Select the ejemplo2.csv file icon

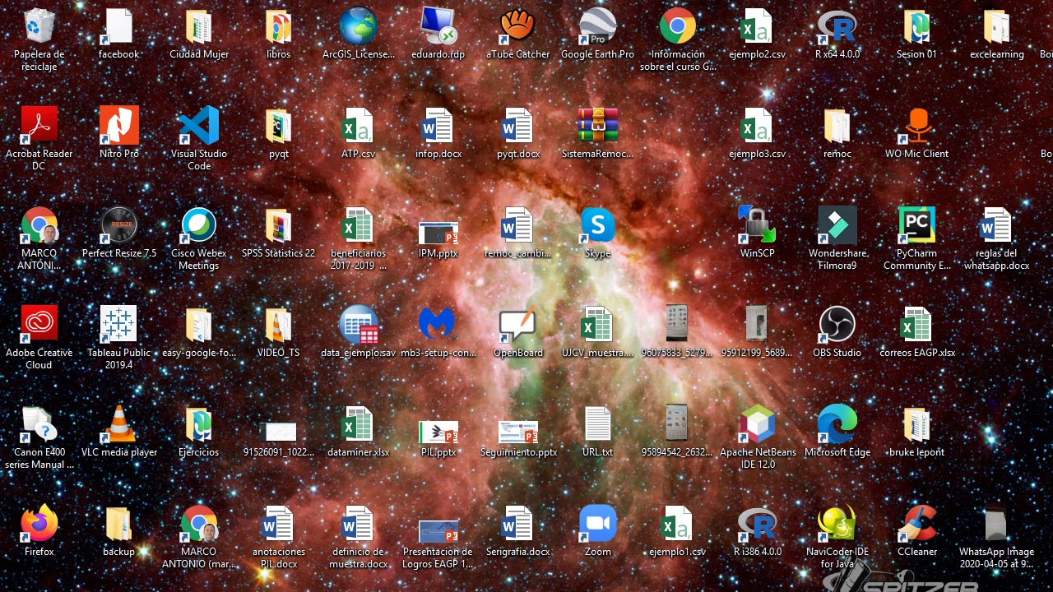click(757, 26)
